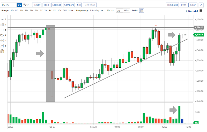Open the Settings menu
The width and height of the screenshot is (207, 132).
coord(56,5)
